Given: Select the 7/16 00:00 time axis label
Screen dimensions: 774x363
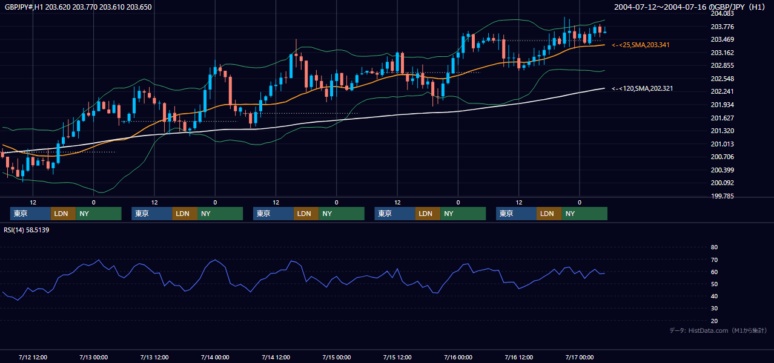Looking at the screenshot, I should click(458, 357).
